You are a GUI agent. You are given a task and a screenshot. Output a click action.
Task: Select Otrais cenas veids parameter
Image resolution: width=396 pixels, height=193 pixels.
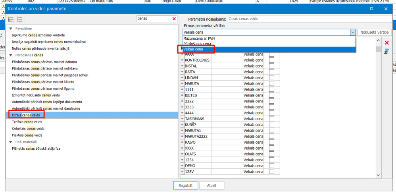(x=92, y=115)
